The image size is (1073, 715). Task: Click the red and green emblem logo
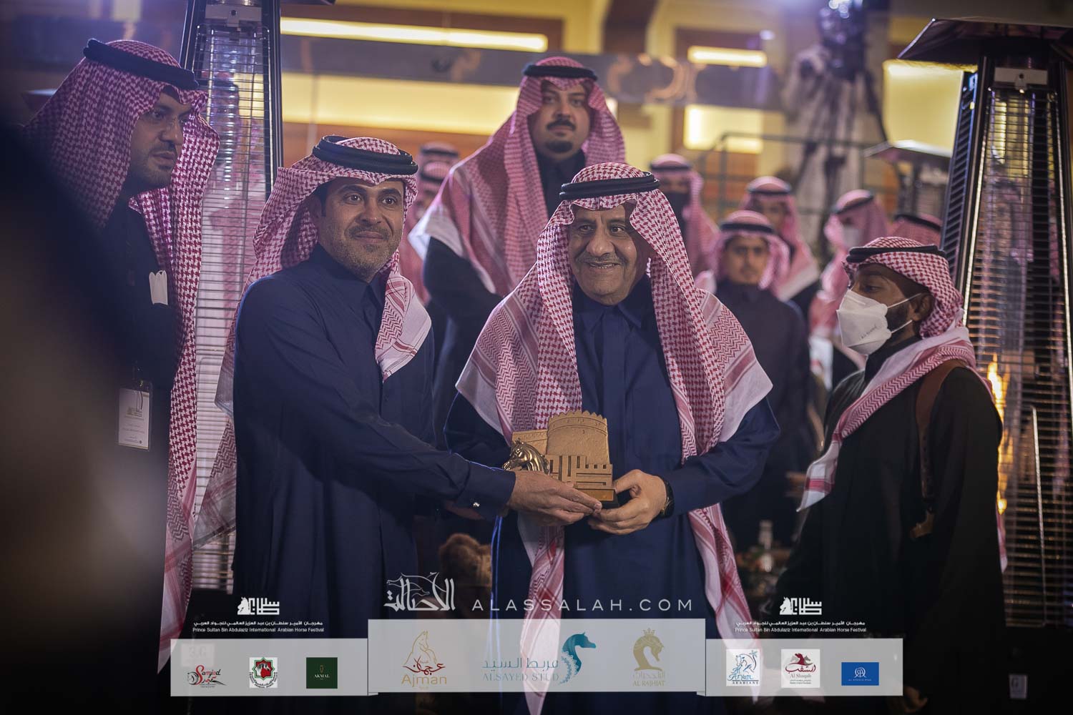(x=262, y=673)
